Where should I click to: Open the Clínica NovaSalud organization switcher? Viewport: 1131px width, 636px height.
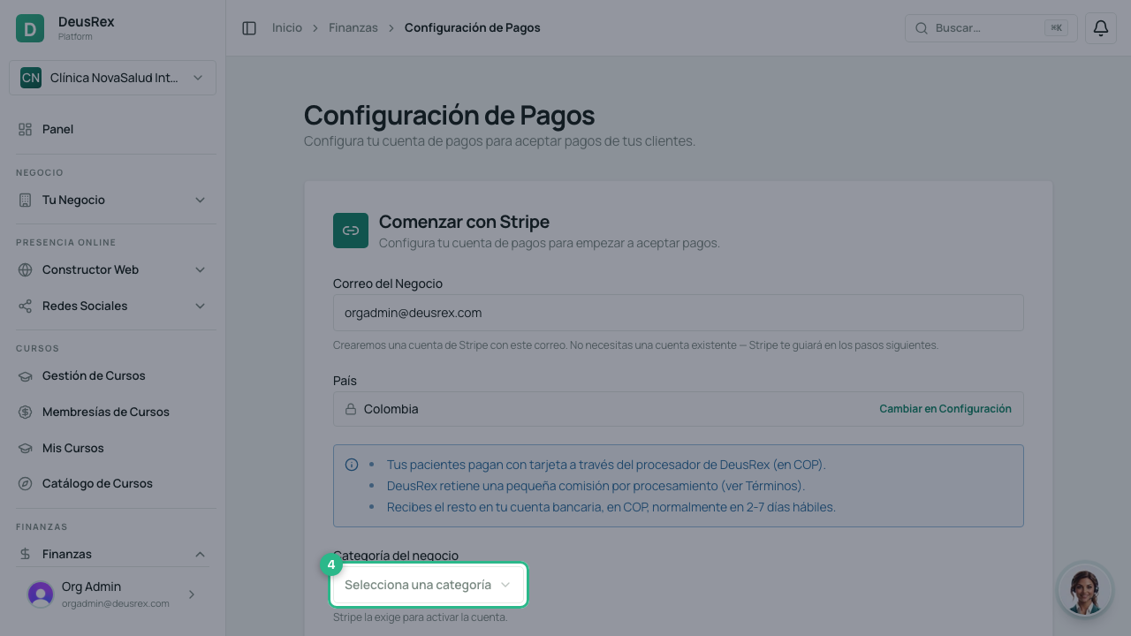tap(112, 78)
